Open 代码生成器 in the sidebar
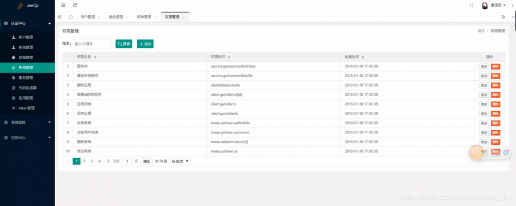516x206 pixels. point(27,88)
